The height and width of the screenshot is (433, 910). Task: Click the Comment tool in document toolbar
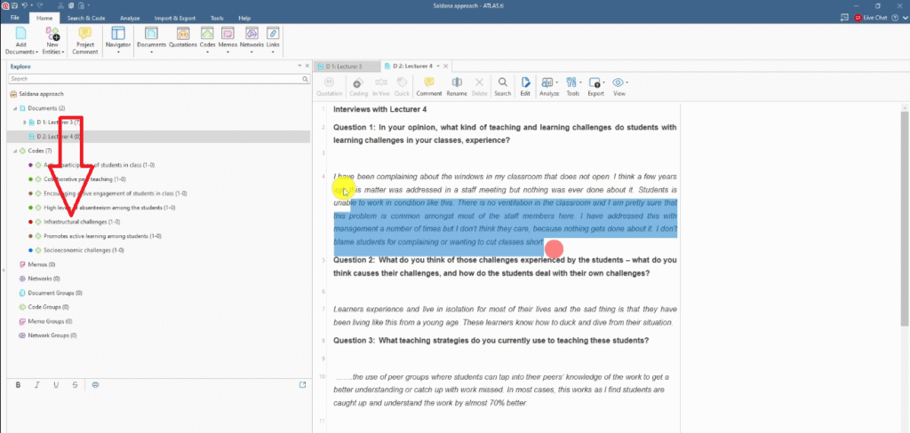428,84
